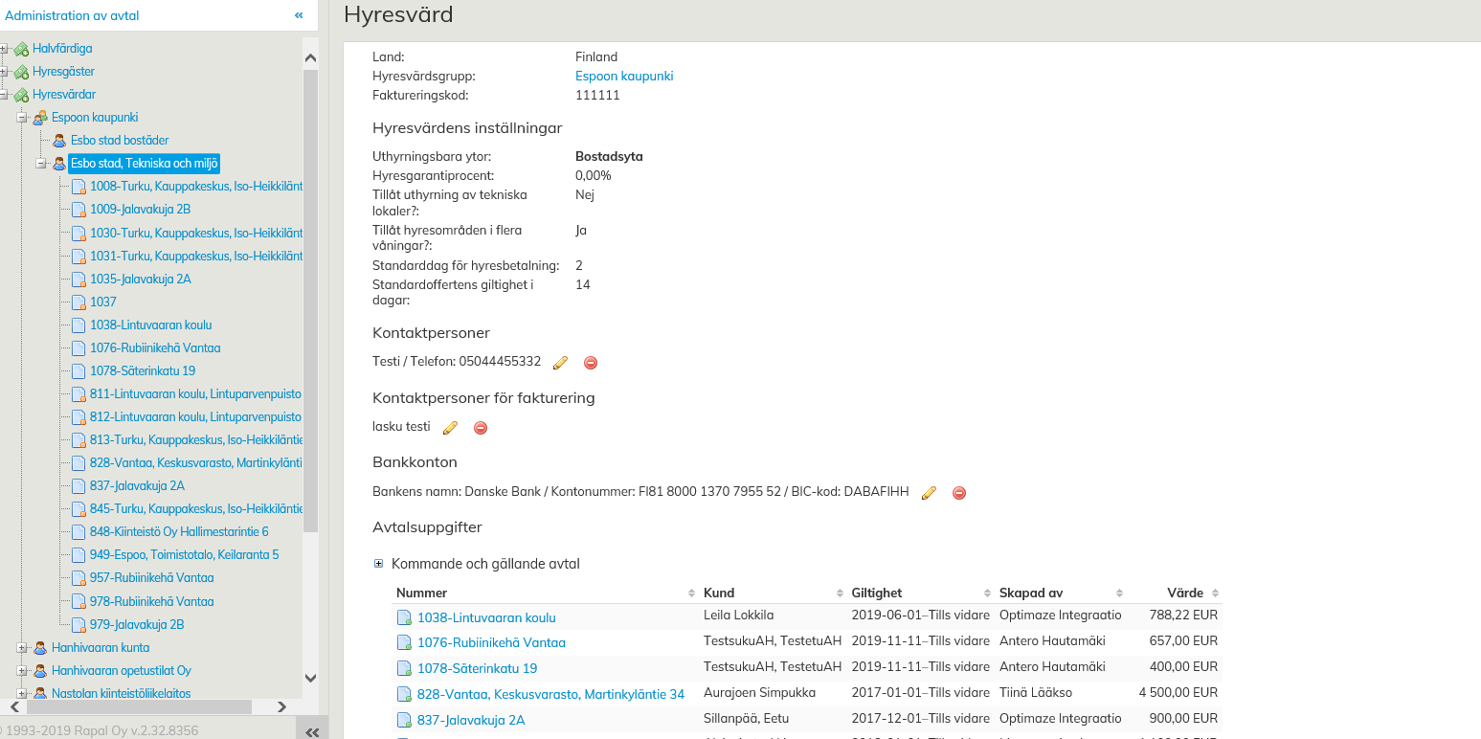Viewport: 1481px width, 739px height.
Task: Collapse the left panel with double chevron
Action: click(299, 15)
